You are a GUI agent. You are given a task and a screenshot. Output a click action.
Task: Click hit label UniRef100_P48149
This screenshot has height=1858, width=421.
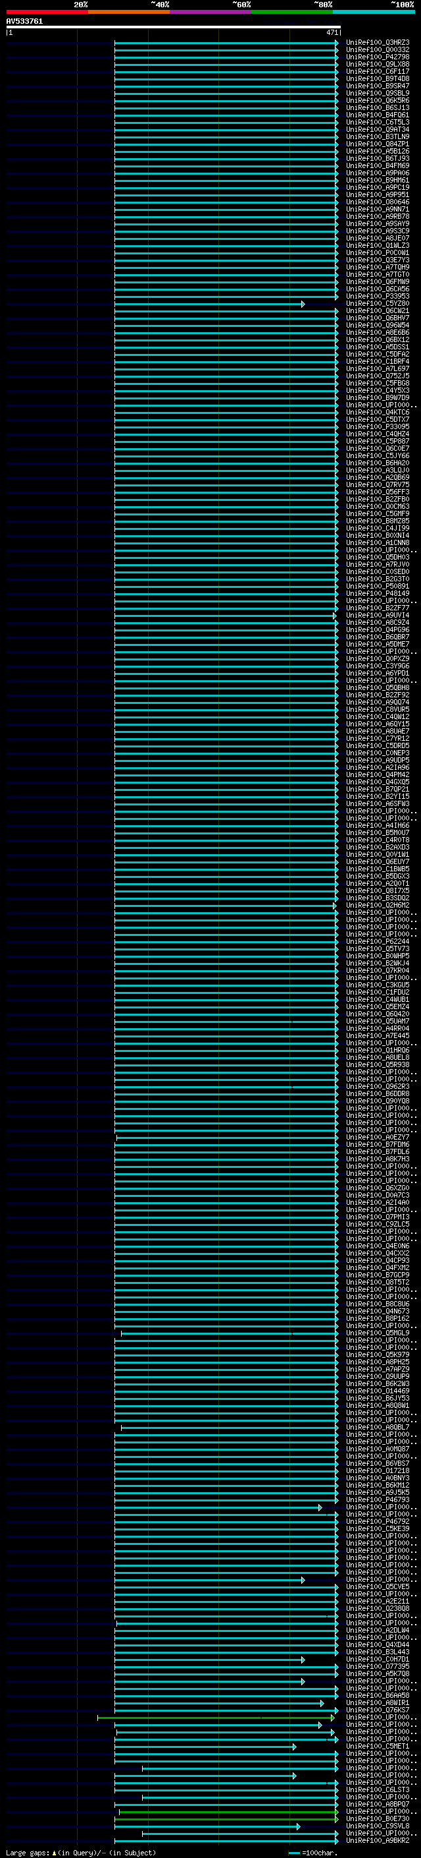pyautogui.click(x=377, y=594)
